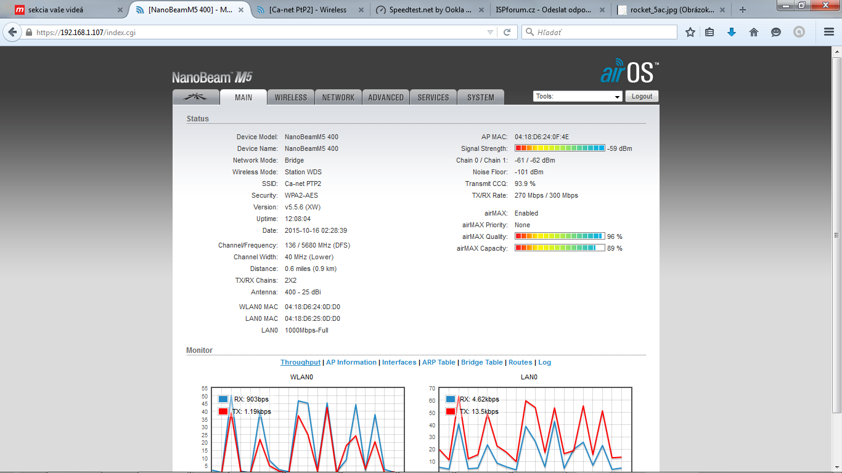Viewport: 842px width, 473px height.
Task: Open the ARP Table link
Action: tap(439, 362)
